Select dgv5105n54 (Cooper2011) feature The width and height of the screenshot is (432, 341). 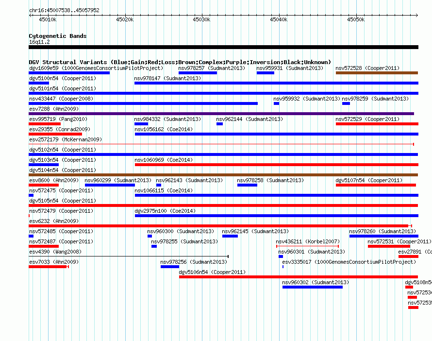click(x=223, y=205)
